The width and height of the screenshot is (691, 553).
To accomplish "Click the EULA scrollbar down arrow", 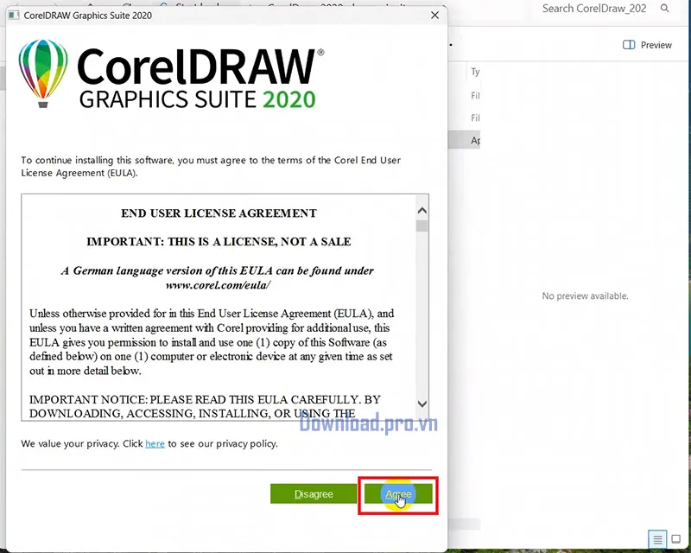I will 422,404.
